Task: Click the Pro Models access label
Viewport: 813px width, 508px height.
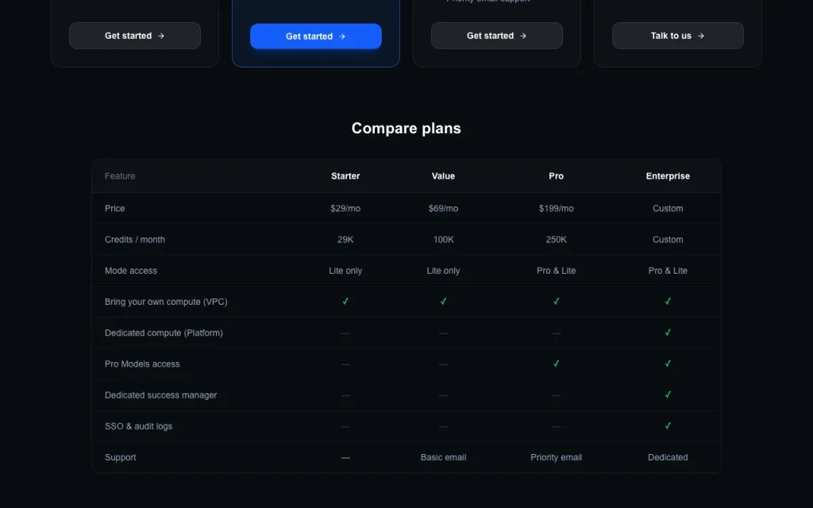Action: (142, 364)
